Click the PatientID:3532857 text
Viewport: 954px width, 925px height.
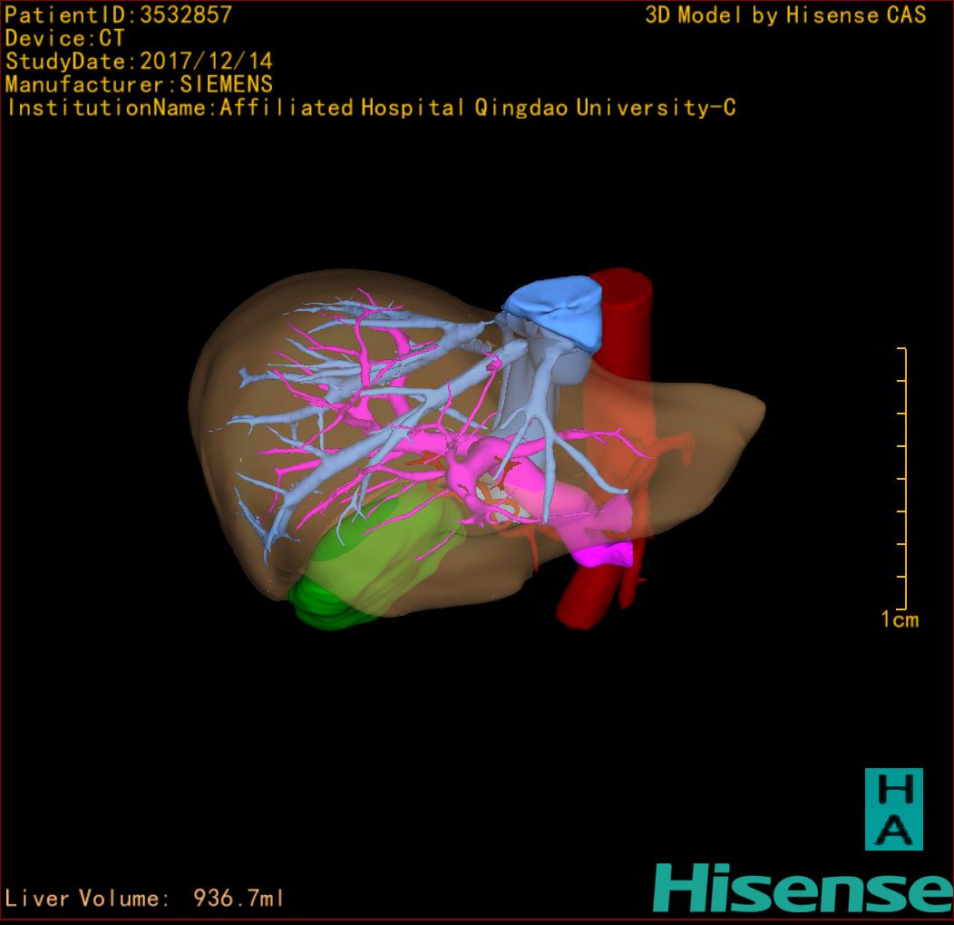(x=119, y=15)
